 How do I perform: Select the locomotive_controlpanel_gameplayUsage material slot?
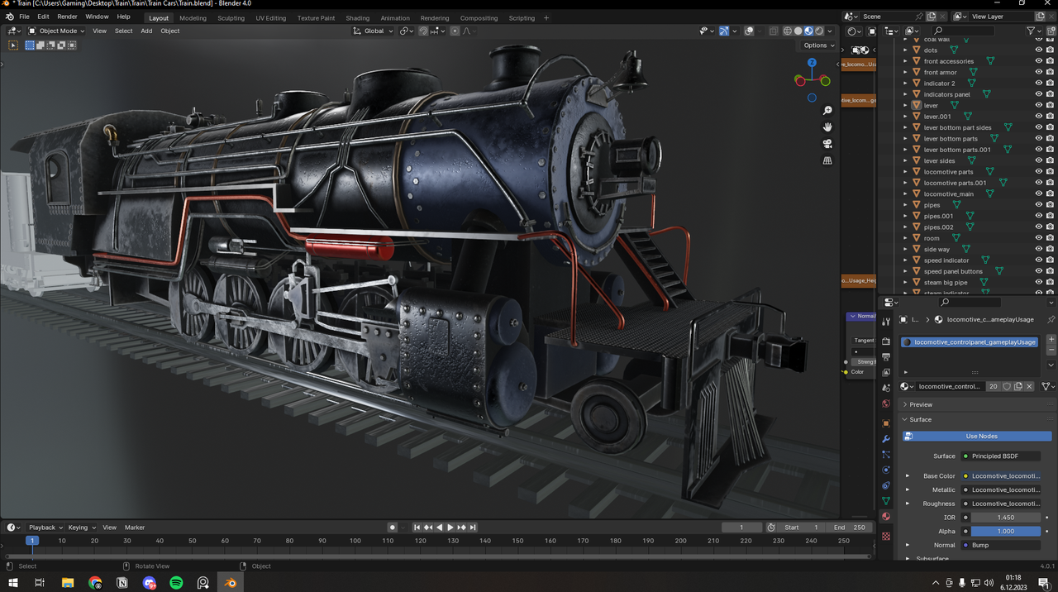[x=970, y=341]
